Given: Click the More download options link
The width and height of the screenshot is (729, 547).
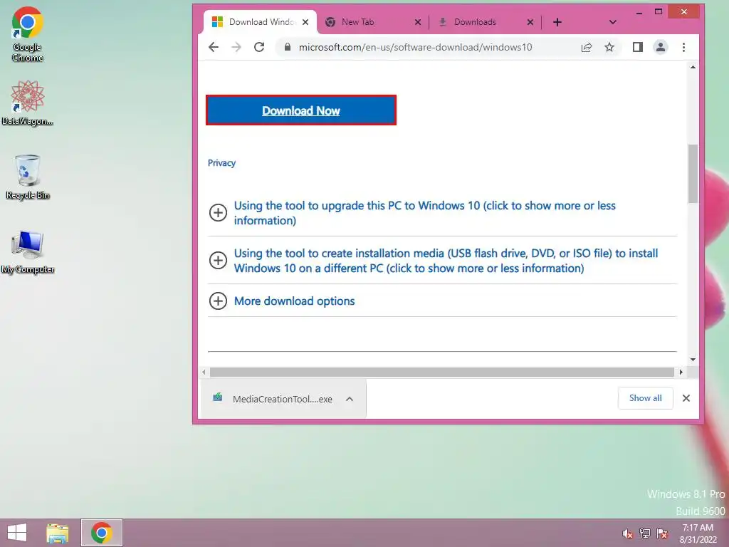Looking at the screenshot, I should [x=294, y=301].
